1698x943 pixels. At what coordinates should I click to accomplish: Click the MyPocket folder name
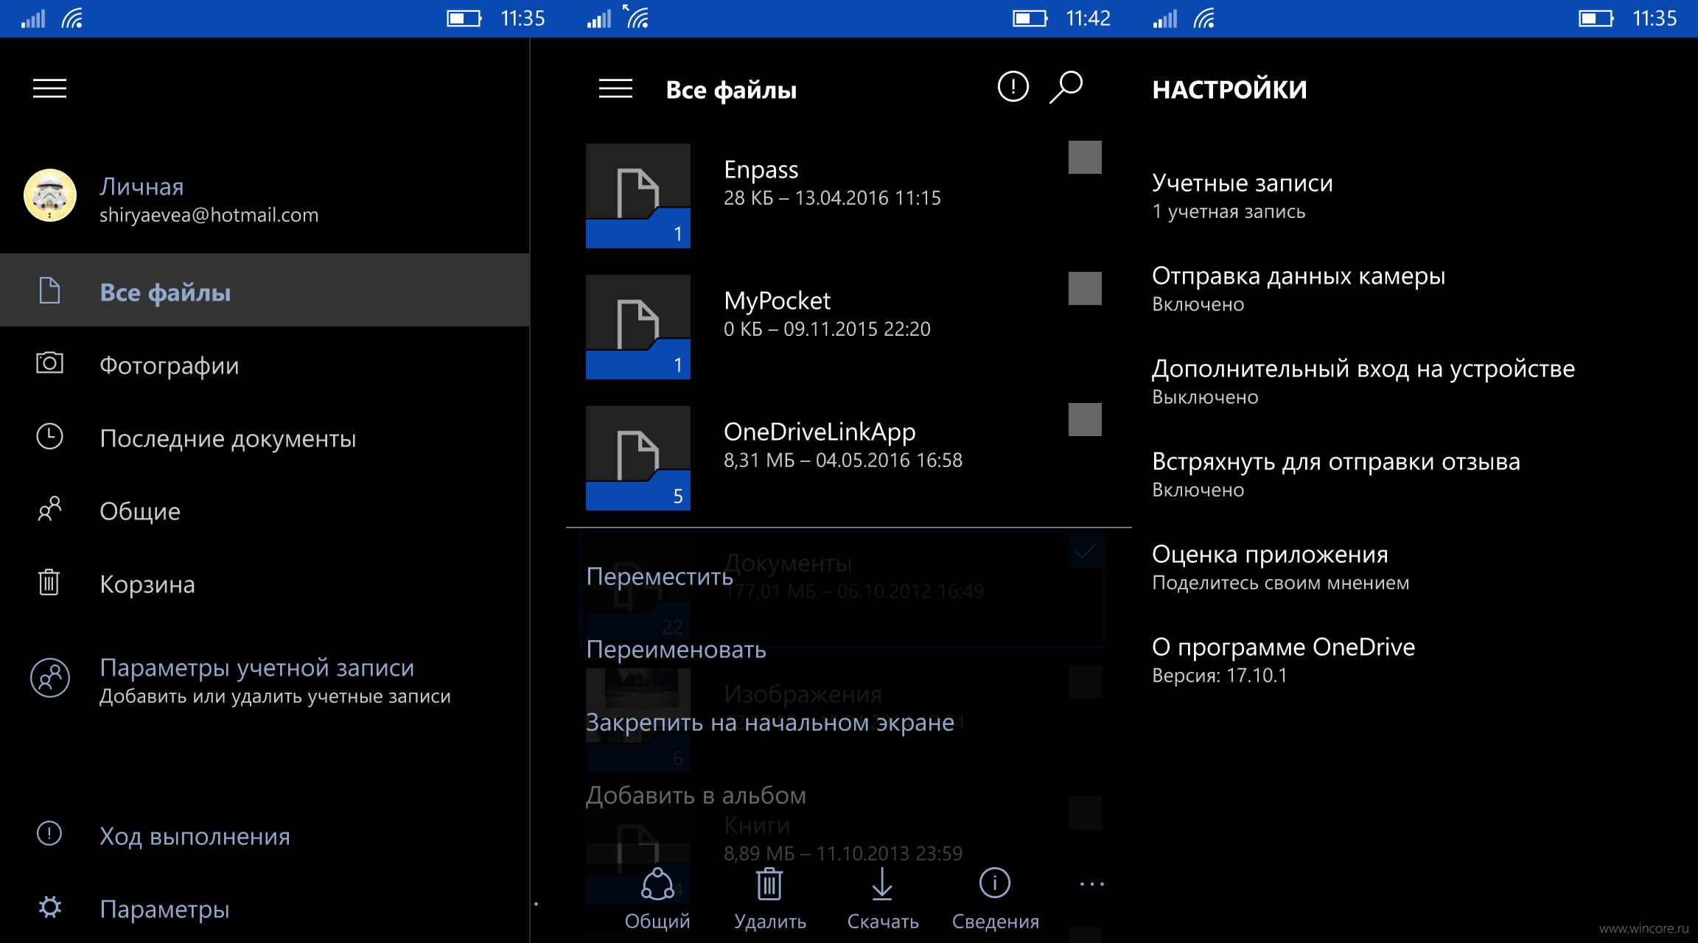pyautogui.click(x=778, y=301)
